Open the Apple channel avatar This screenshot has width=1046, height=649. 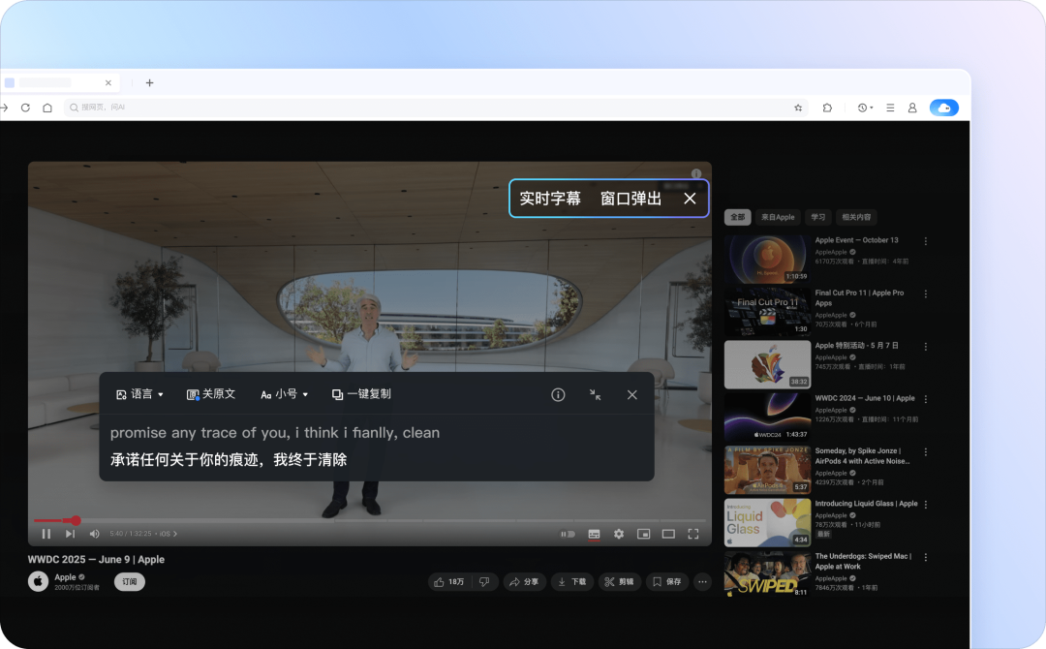click(38, 581)
